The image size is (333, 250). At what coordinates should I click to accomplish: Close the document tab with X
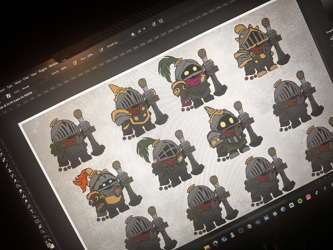pyautogui.click(x=34, y=91)
